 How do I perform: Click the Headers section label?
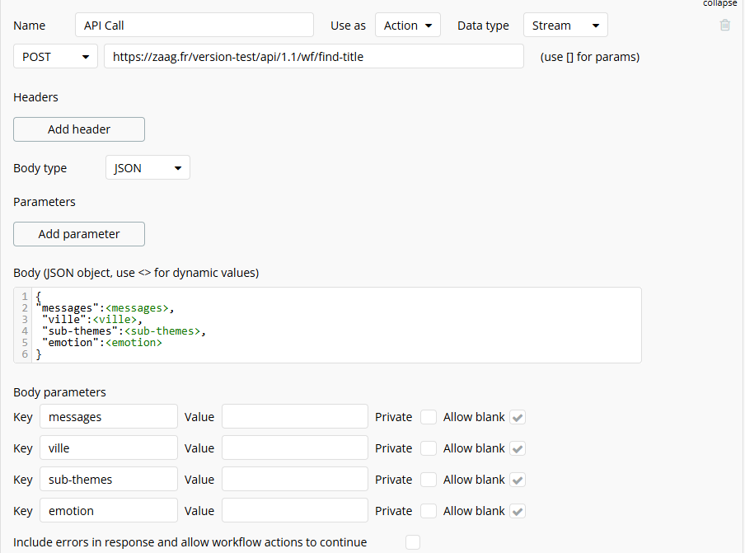(x=35, y=97)
